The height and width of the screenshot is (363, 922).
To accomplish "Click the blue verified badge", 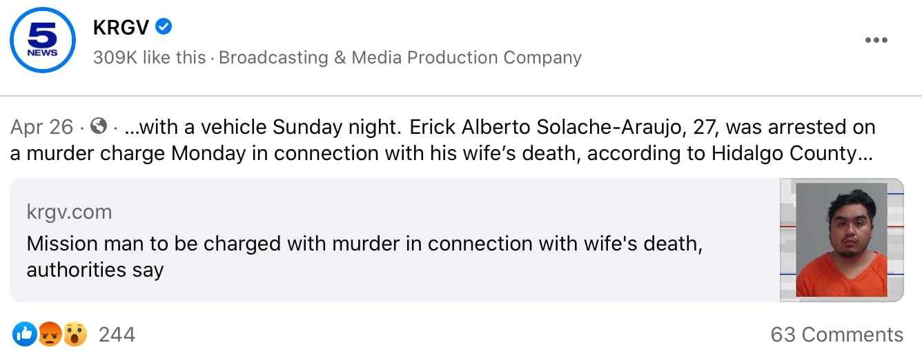I will [164, 27].
